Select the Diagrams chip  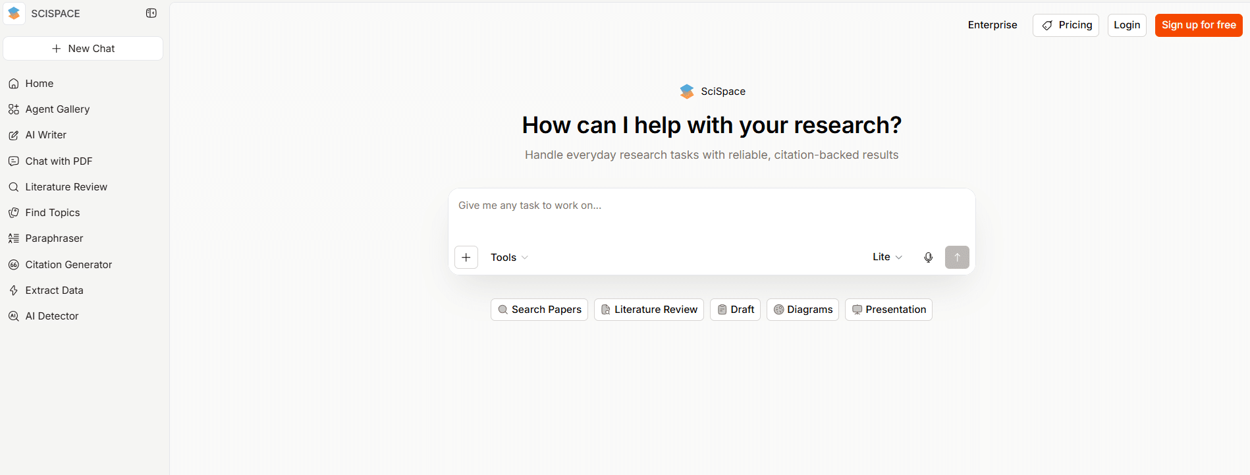pyautogui.click(x=803, y=310)
